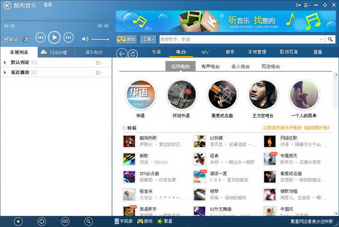Play the 专属雨天 album icon
Image resolution: width=339 pixels, height=227 pixels.
(x=270, y=159)
